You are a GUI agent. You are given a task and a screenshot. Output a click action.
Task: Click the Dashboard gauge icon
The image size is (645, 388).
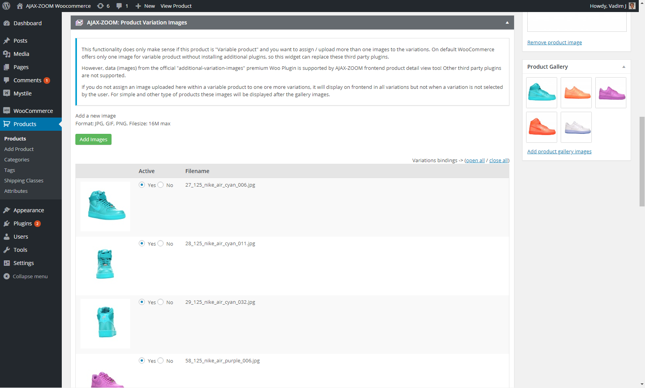tap(7, 23)
